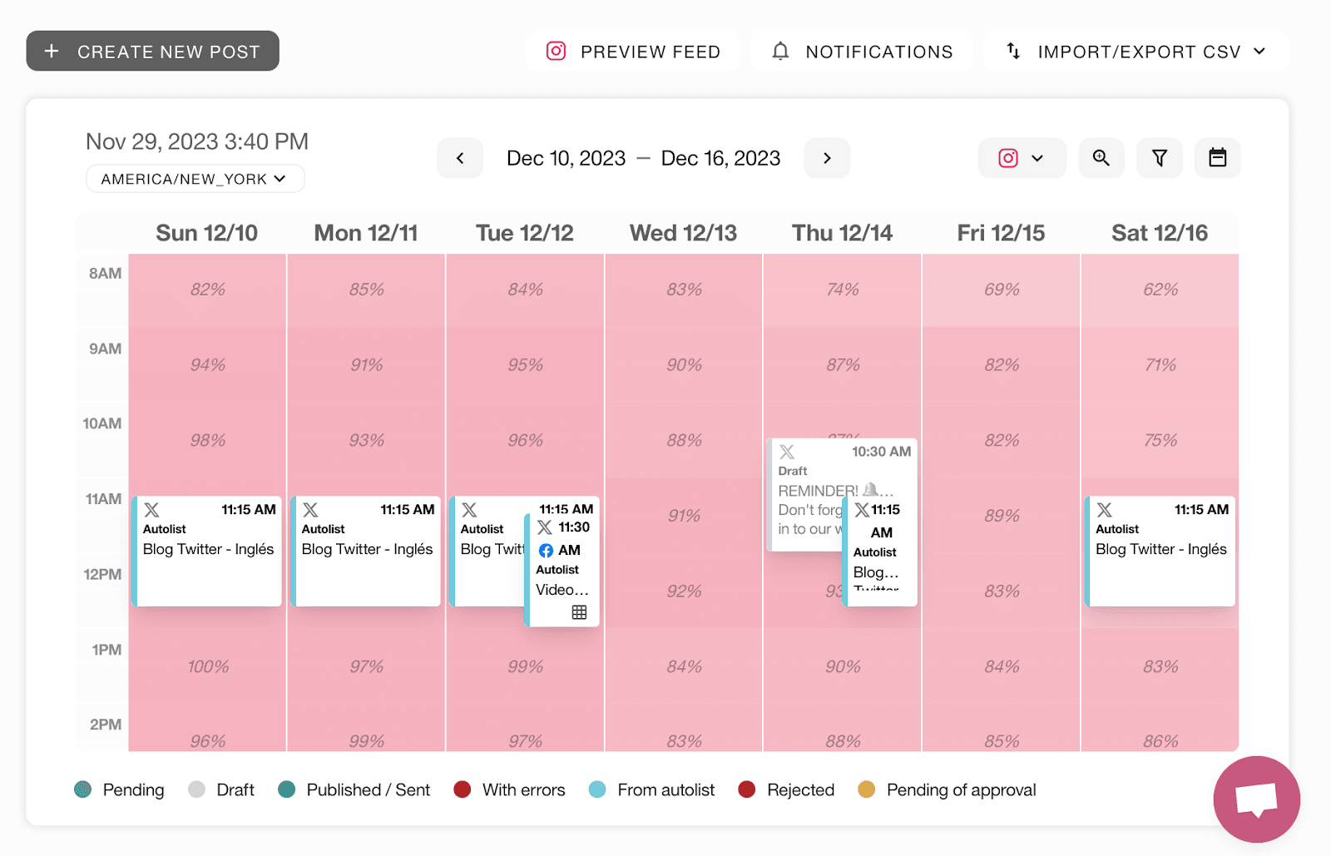Open the zoom search icon near the calendar
The width and height of the screenshot is (1331, 856).
(1101, 158)
